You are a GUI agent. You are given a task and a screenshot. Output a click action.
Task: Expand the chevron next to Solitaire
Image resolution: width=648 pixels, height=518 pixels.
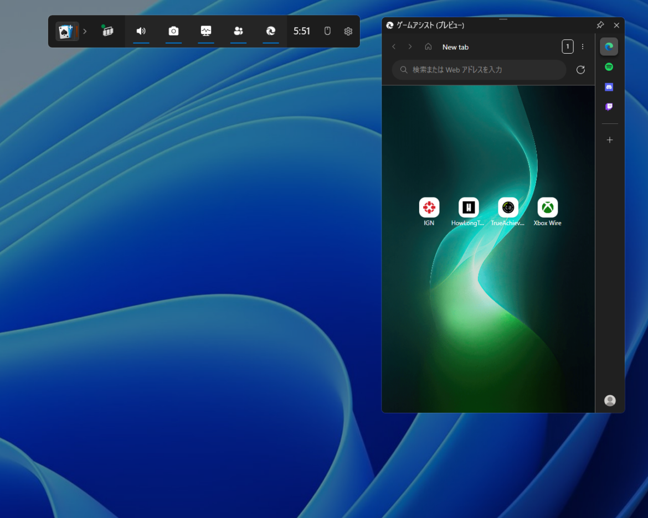[x=85, y=31]
